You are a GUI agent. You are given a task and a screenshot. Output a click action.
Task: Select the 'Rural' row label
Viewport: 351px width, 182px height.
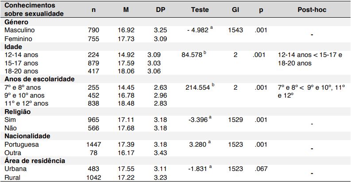13,177
